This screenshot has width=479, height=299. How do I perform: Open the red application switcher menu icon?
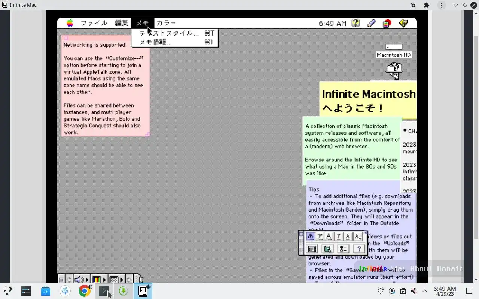387,23
